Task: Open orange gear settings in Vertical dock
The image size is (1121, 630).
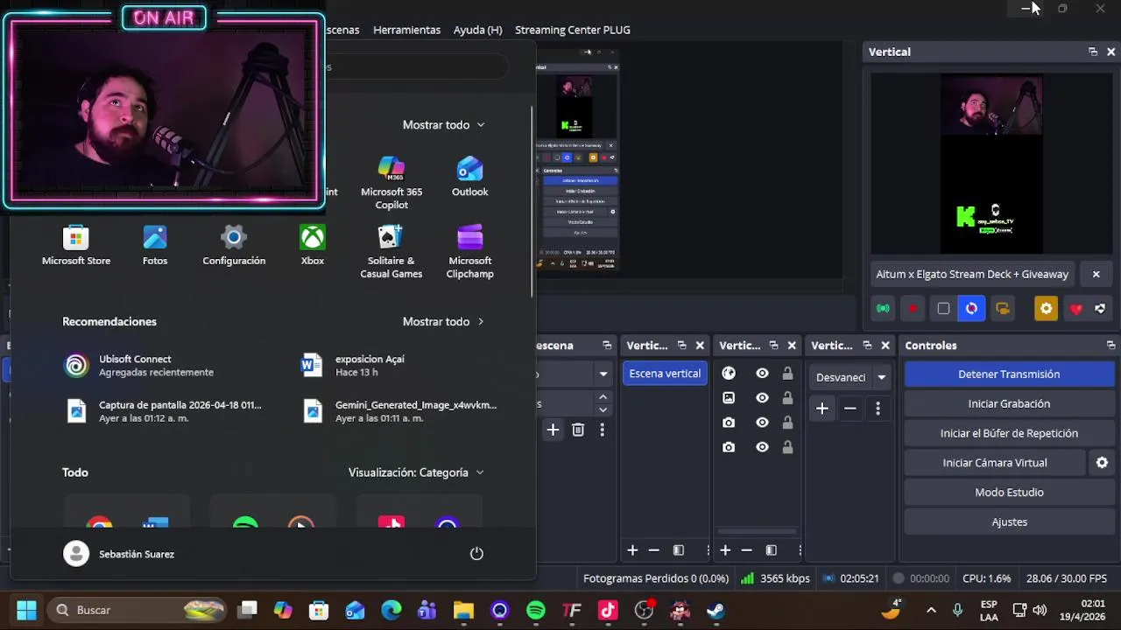Action: tap(1046, 308)
